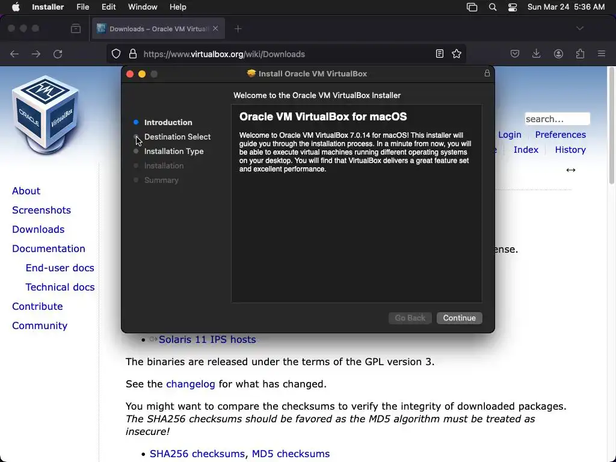The height and width of the screenshot is (462, 616).
Task: Select the Installation Type step
Action: click(174, 151)
